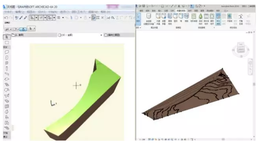Click the 1:100 view scale in Revit
262x147 pixels.
pyautogui.click(x=142, y=139)
